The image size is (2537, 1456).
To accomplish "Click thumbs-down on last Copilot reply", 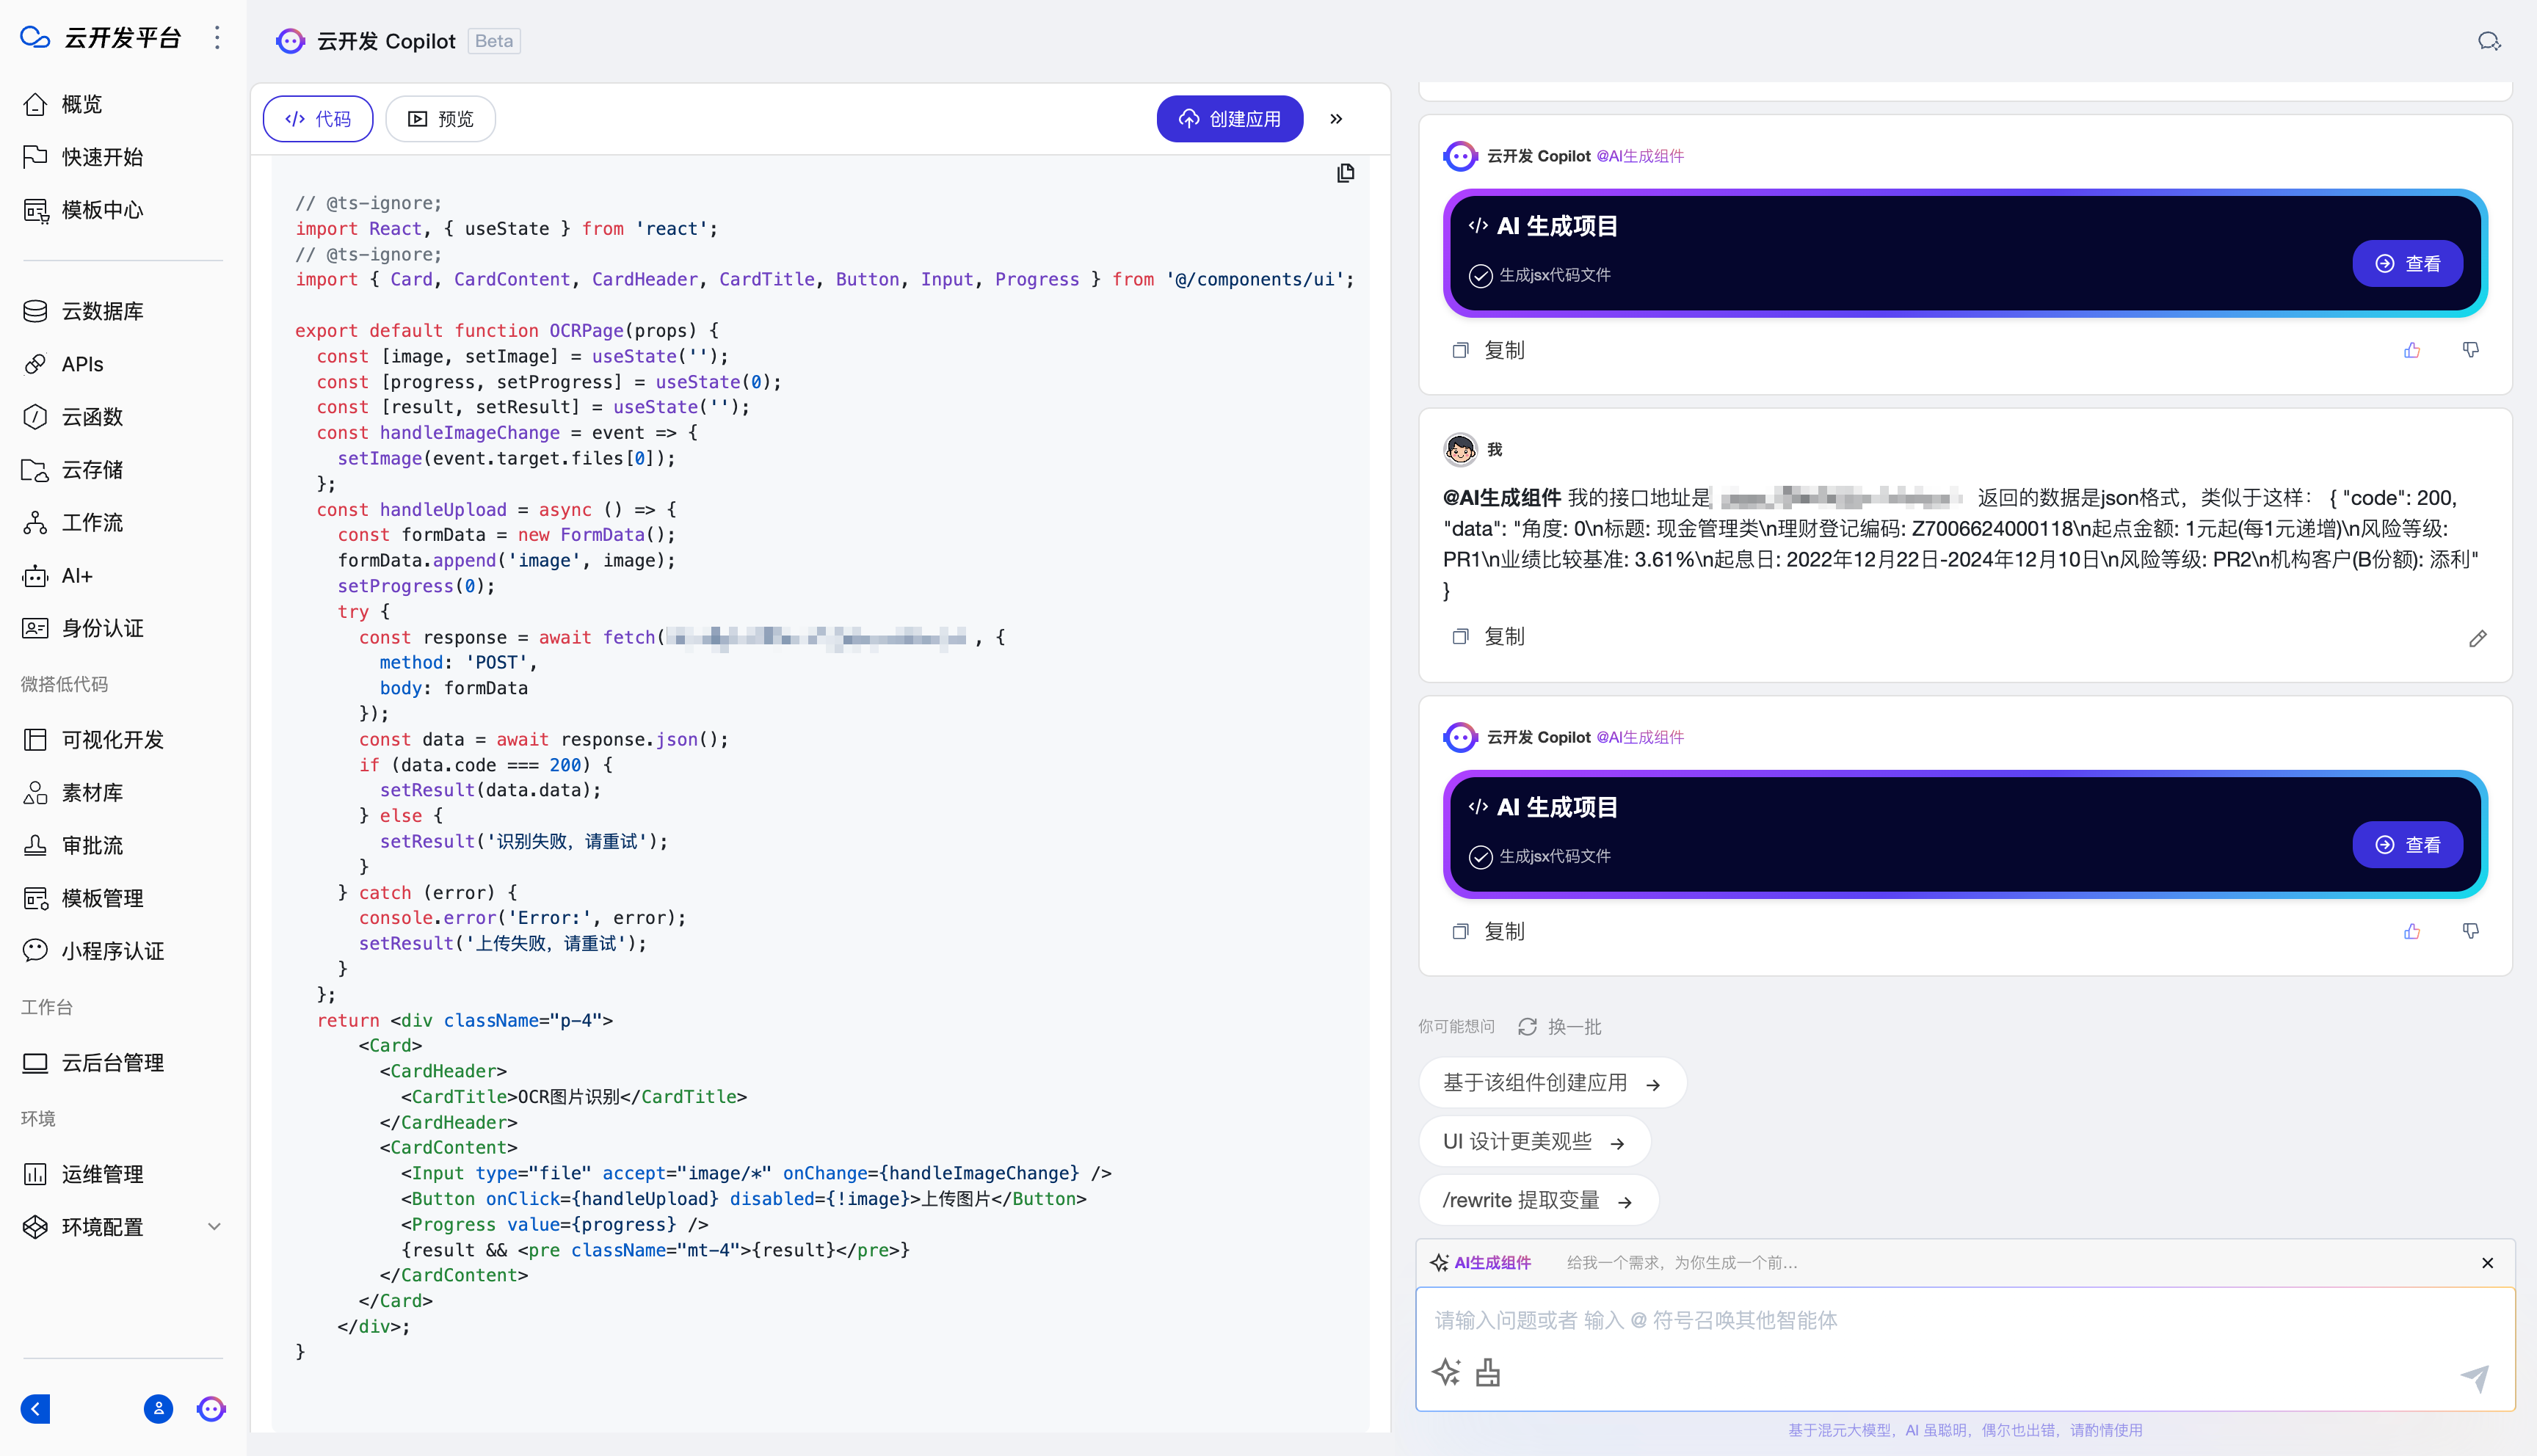I will (2470, 931).
